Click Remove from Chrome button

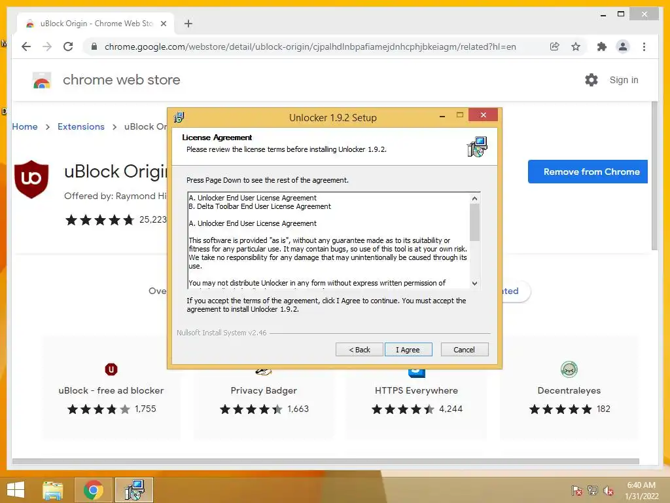(x=588, y=172)
